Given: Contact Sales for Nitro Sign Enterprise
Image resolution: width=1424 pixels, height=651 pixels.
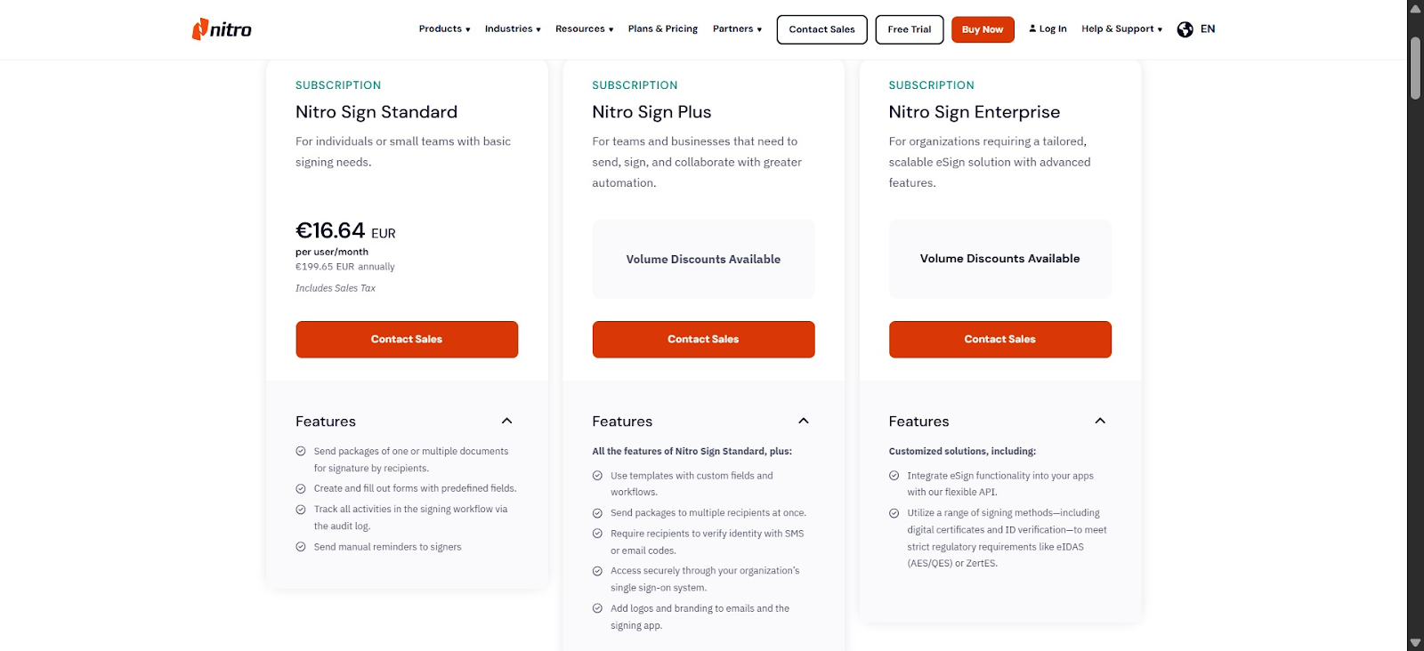Looking at the screenshot, I should (999, 339).
